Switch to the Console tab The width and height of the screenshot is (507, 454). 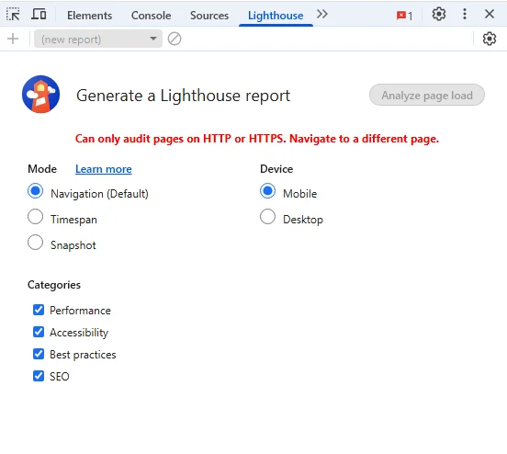(x=151, y=16)
